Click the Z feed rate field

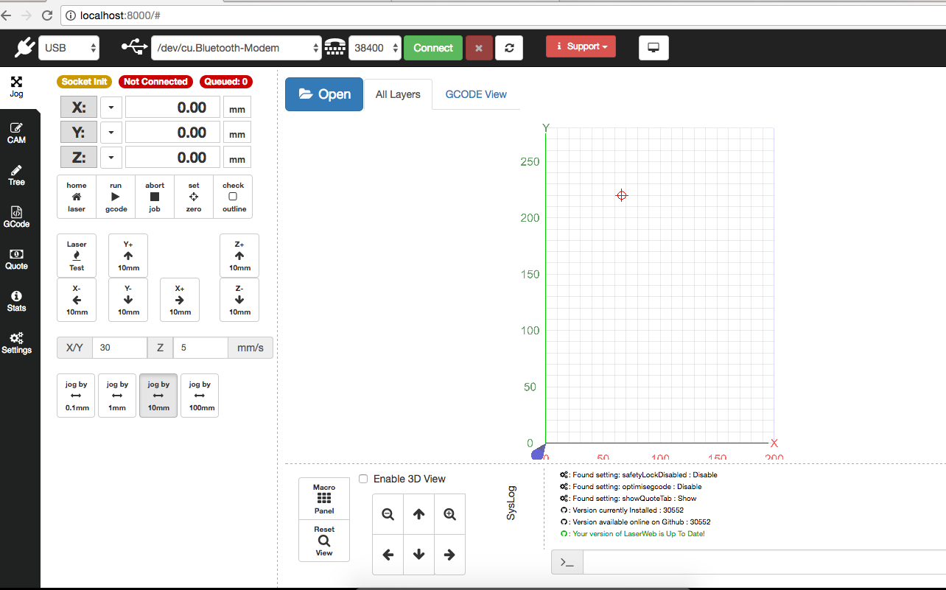(x=200, y=348)
